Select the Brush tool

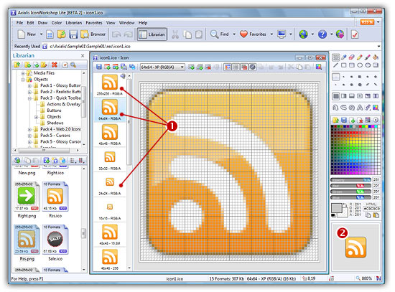pos(368,57)
